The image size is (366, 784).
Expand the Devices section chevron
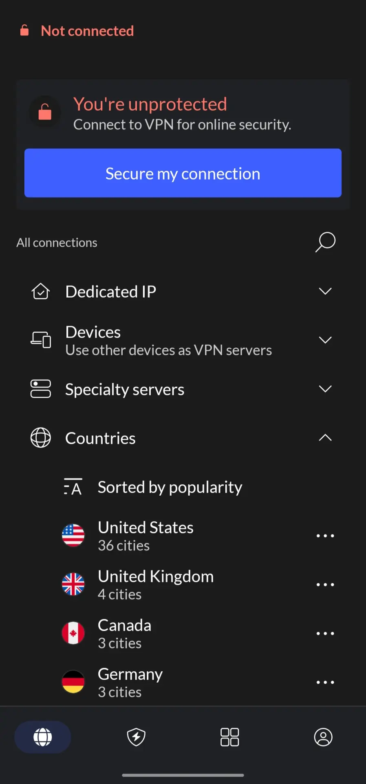(x=325, y=340)
